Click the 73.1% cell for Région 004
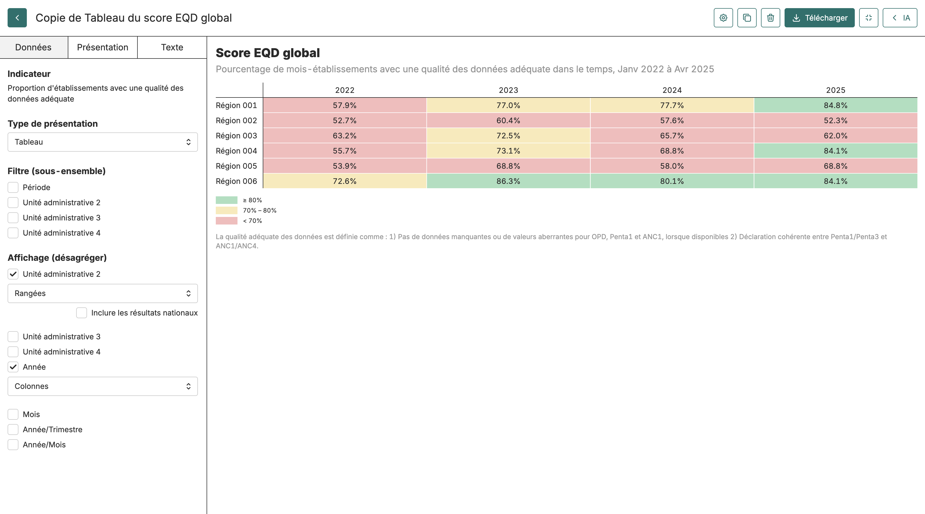 tap(509, 151)
